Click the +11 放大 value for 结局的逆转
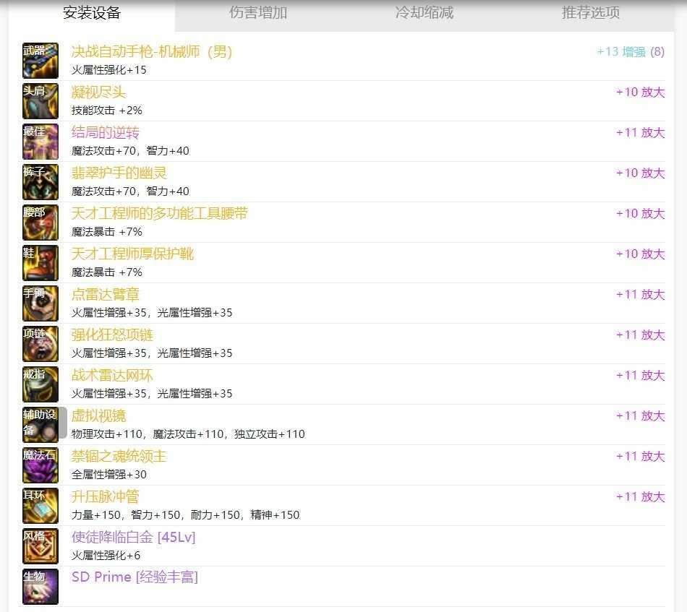The width and height of the screenshot is (687, 612). click(x=640, y=133)
